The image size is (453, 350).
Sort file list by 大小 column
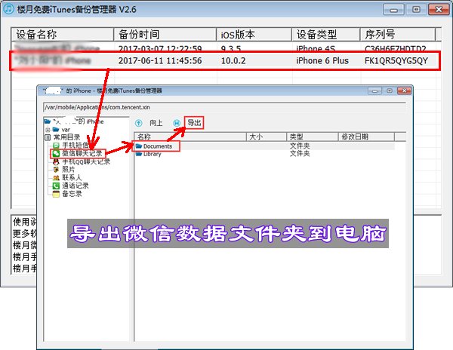(x=266, y=137)
